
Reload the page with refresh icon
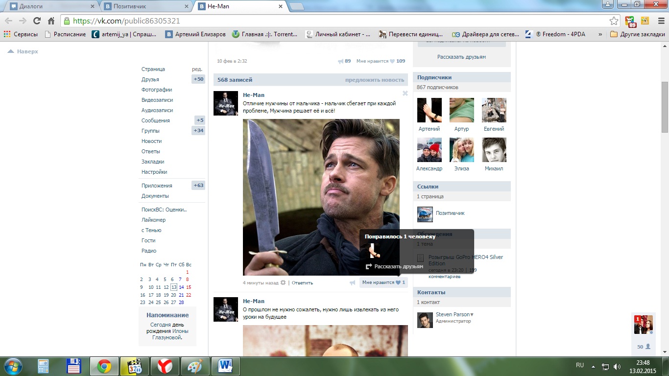tap(37, 21)
